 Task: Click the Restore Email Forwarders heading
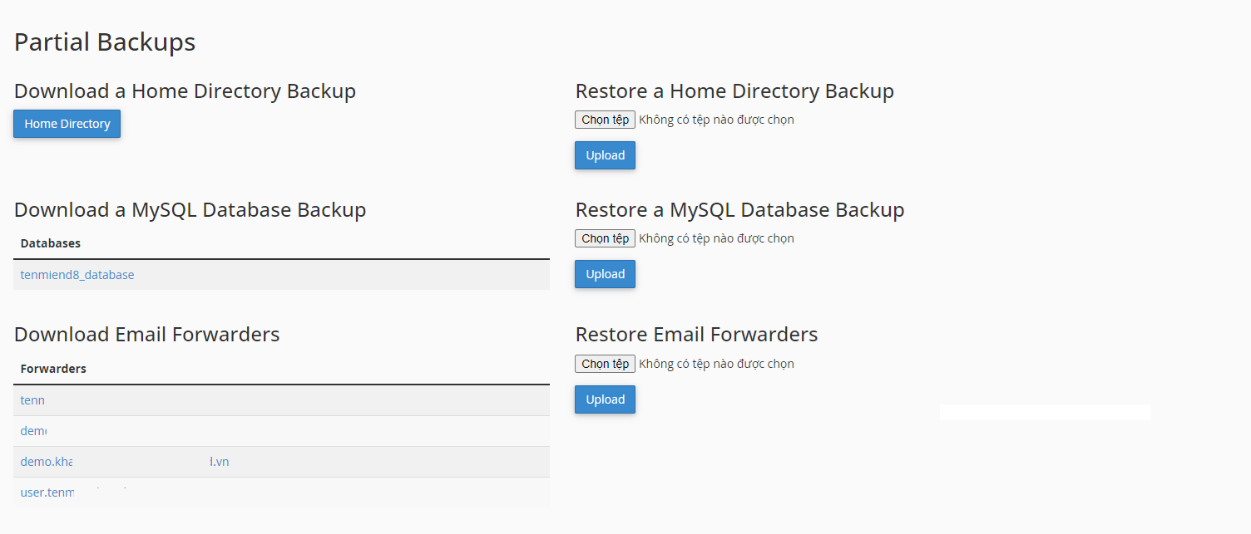(696, 335)
